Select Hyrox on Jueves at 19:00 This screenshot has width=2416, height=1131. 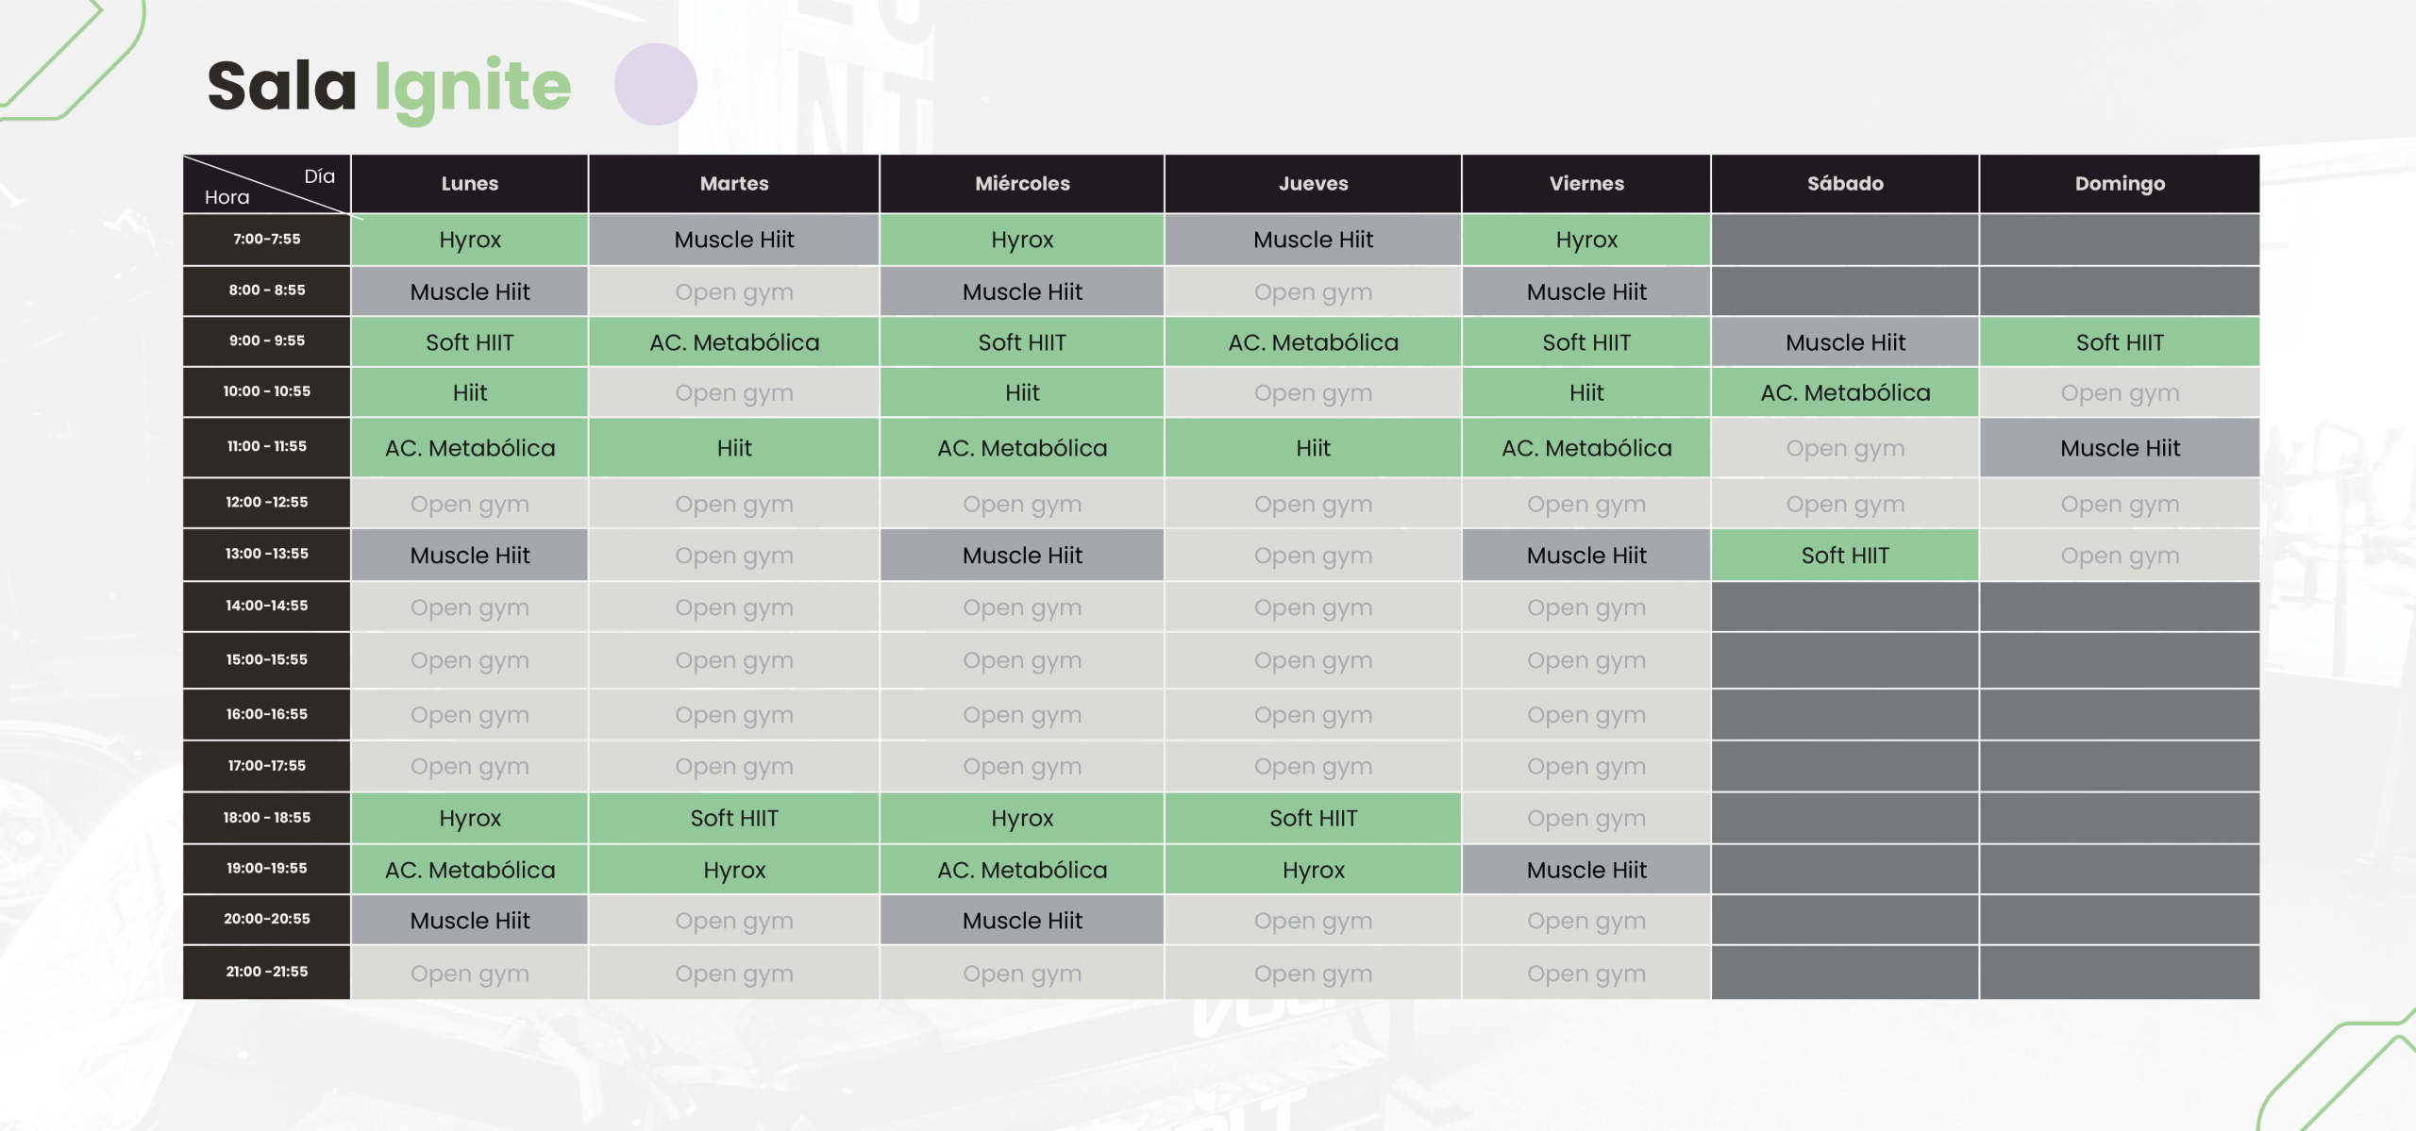pos(1313,870)
